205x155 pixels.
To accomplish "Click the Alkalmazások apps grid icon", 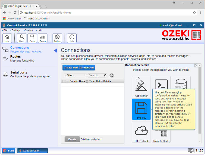I will click(4, 19).
